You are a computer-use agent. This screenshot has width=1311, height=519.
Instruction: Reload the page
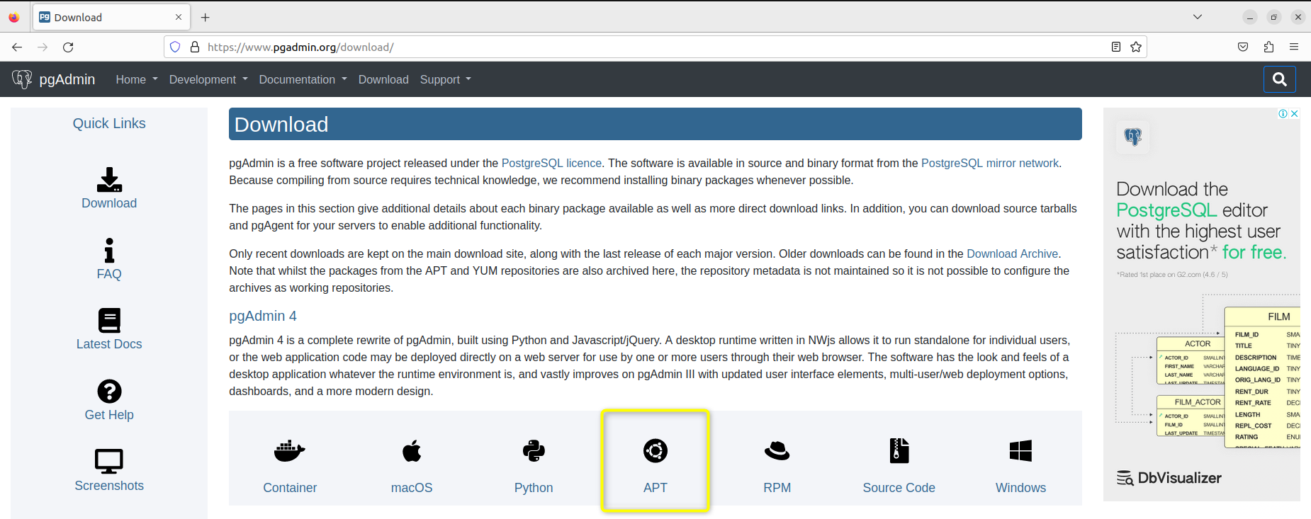(x=68, y=47)
